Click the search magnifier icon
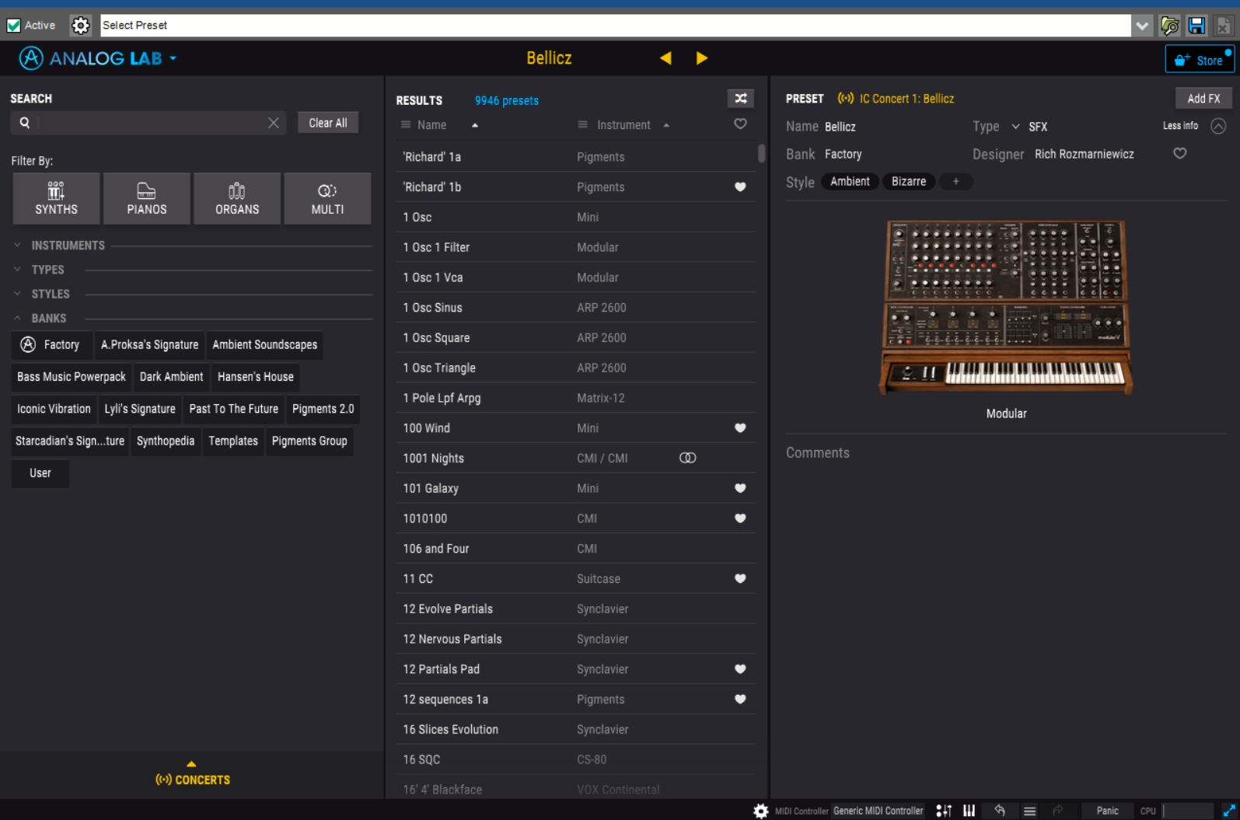This screenshot has width=1240, height=820. (x=25, y=123)
